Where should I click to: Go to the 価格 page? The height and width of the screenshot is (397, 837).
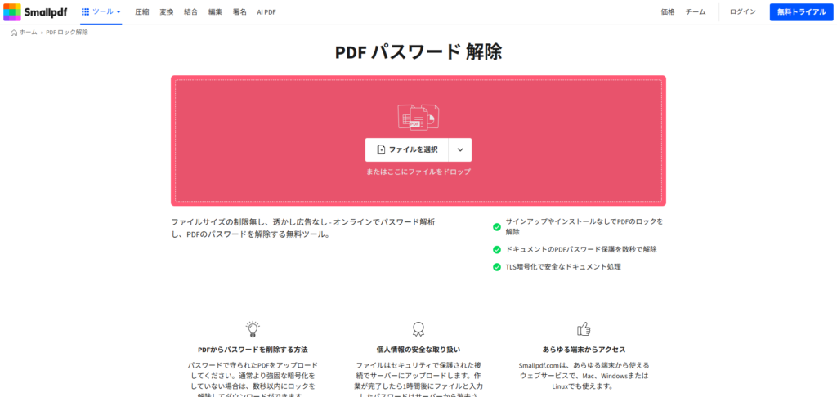click(667, 11)
